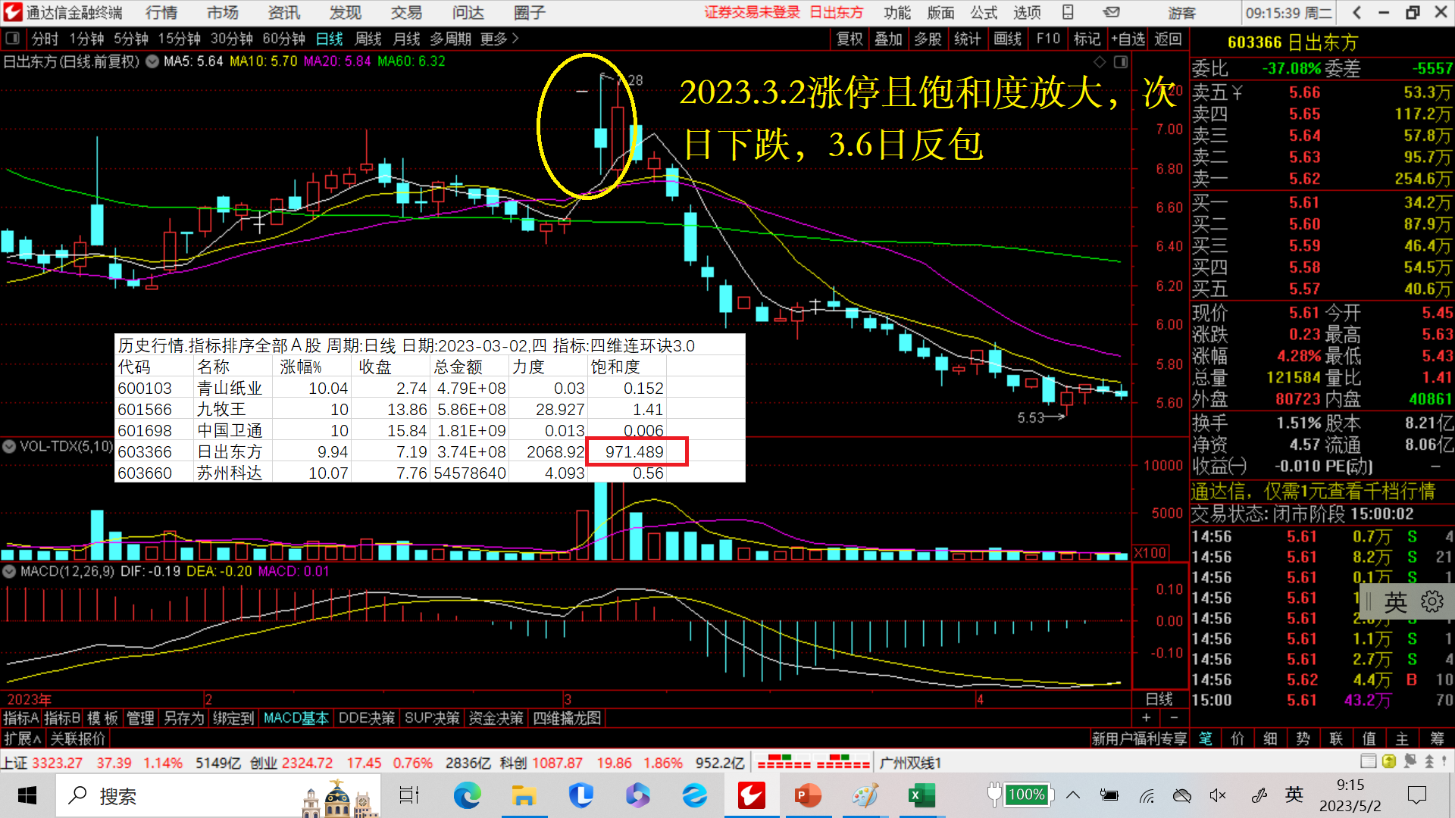1455x818 pixels.
Task: Click the zoom in plus button below chart
Action: pos(1146,717)
